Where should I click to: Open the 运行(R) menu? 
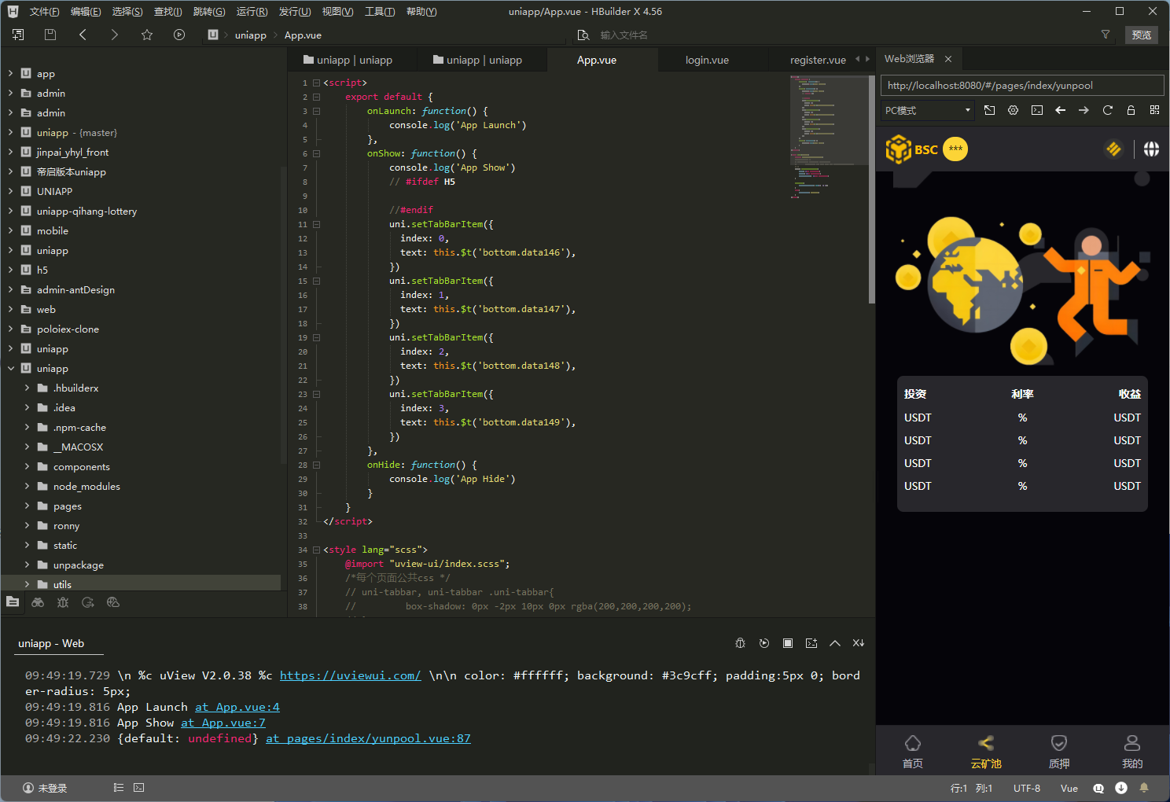pyautogui.click(x=252, y=12)
